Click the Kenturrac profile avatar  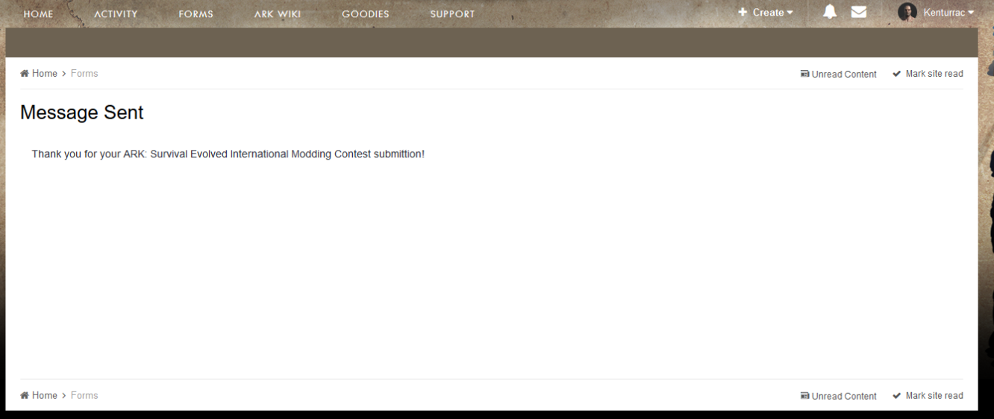tap(907, 12)
